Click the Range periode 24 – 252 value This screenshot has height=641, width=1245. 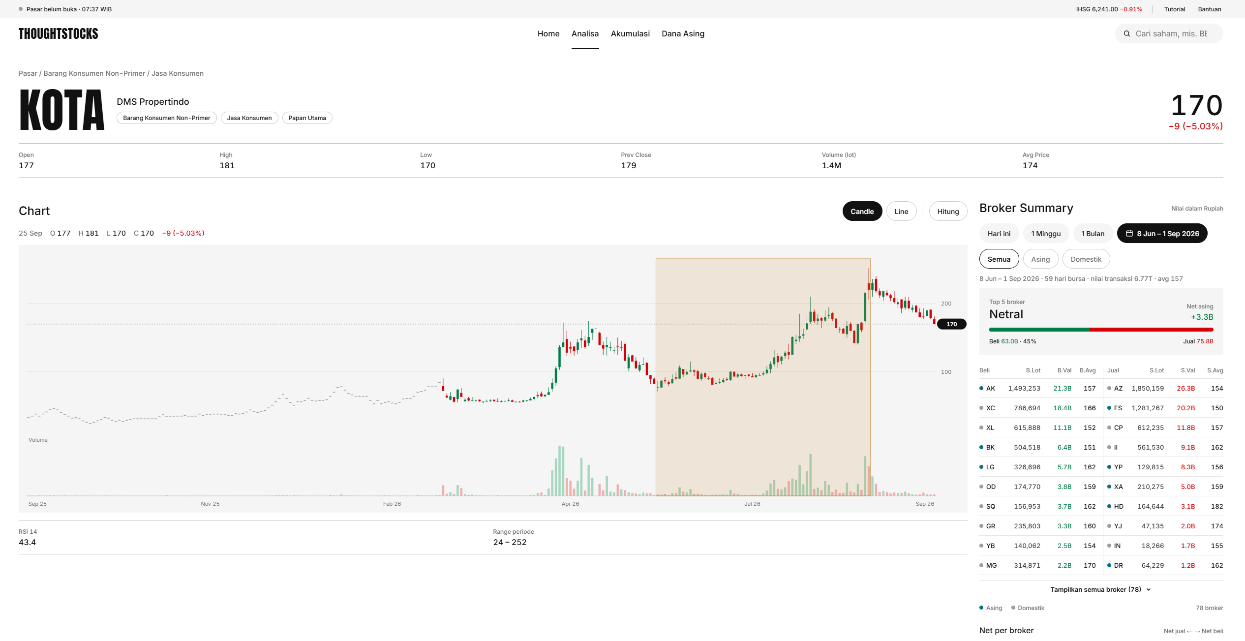(x=510, y=543)
